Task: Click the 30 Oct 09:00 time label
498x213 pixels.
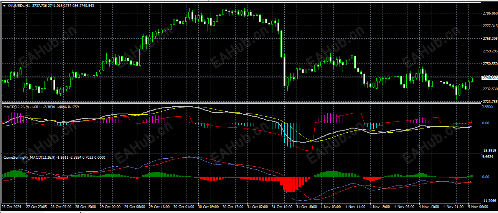Action: pyautogui.click(x=208, y=206)
